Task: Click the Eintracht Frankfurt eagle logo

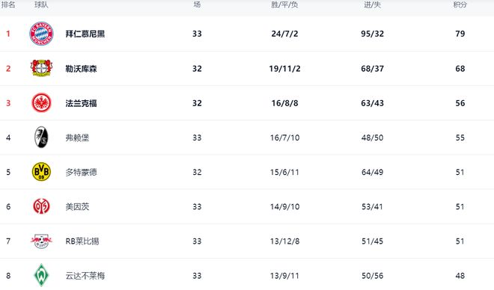Action: tap(41, 103)
